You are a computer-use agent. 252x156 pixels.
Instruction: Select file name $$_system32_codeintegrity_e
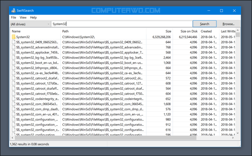pos(38,99)
